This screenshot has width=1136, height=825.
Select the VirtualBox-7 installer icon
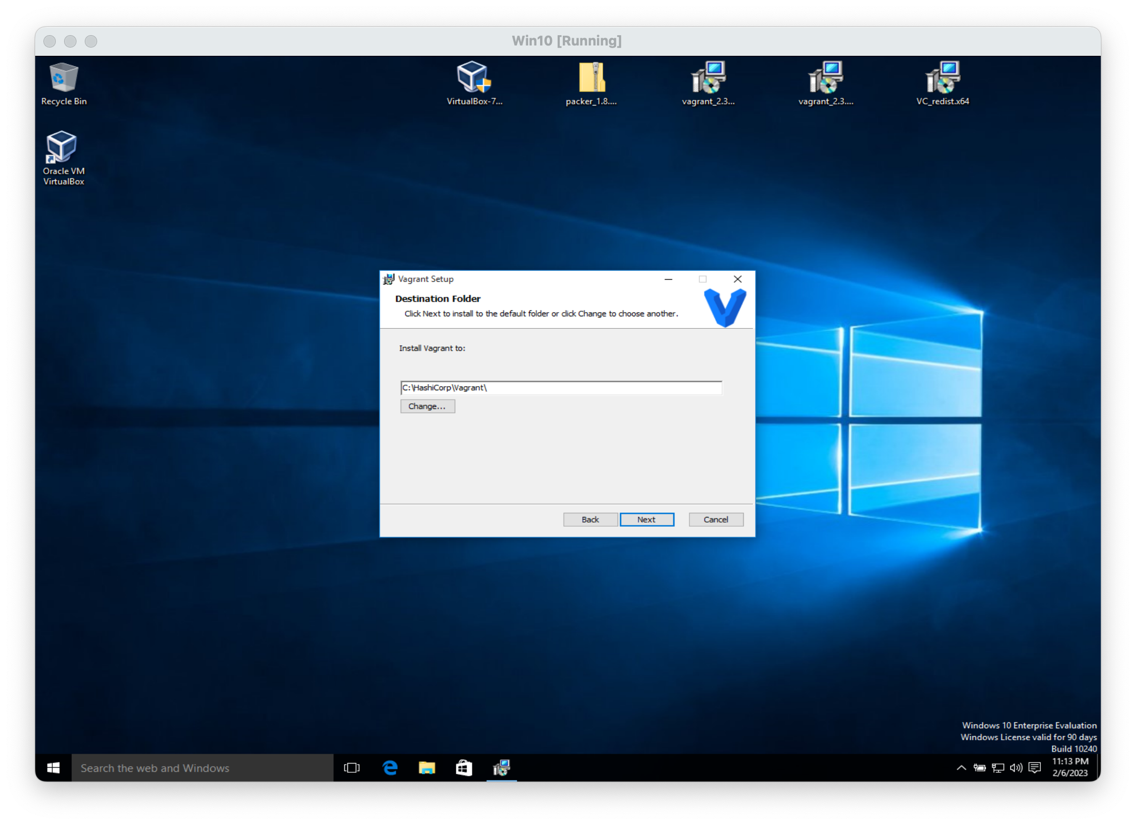point(474,83)
